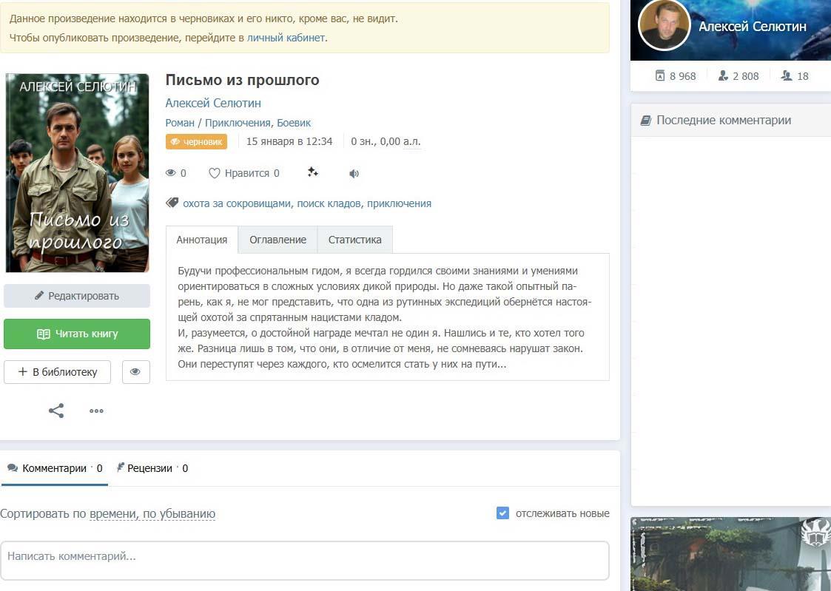
Task: Open the three-dots more options menu
Action: [x=96, y=411]
